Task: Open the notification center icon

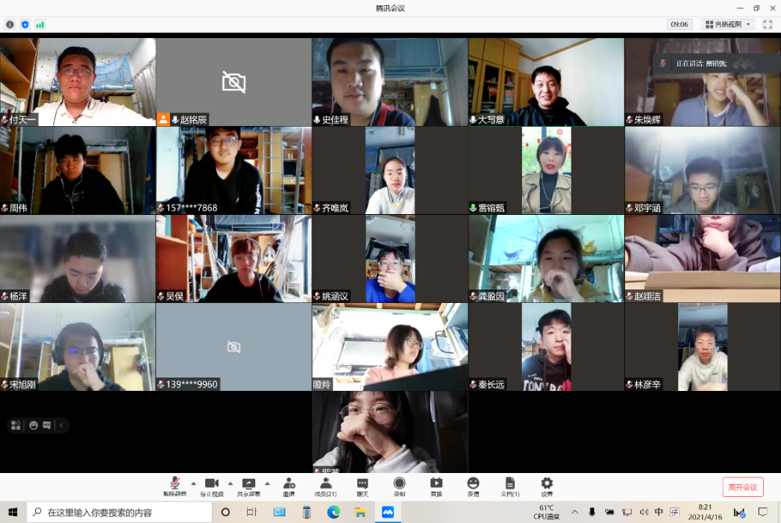Action: 762,512
